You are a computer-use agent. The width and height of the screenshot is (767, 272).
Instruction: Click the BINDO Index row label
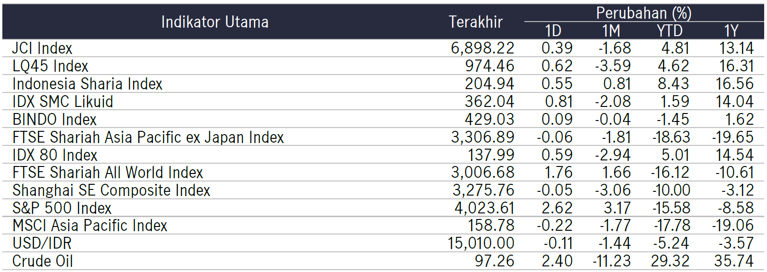[55, 120]
